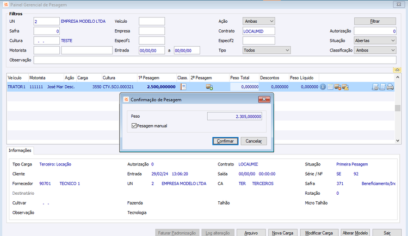Click the Carga column header
The image size is (408, 236).
[x=89, y=78]
